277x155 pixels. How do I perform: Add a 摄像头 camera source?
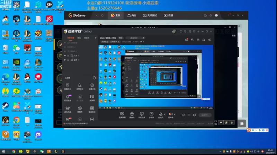[x=132, y=115]
